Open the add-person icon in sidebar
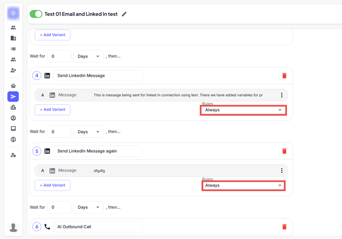 click(x=13, y=70)
